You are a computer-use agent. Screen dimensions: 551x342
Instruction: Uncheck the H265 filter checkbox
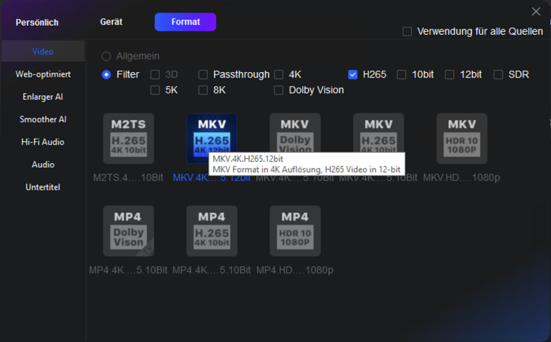pyautogui.click(x=353, y=75)
